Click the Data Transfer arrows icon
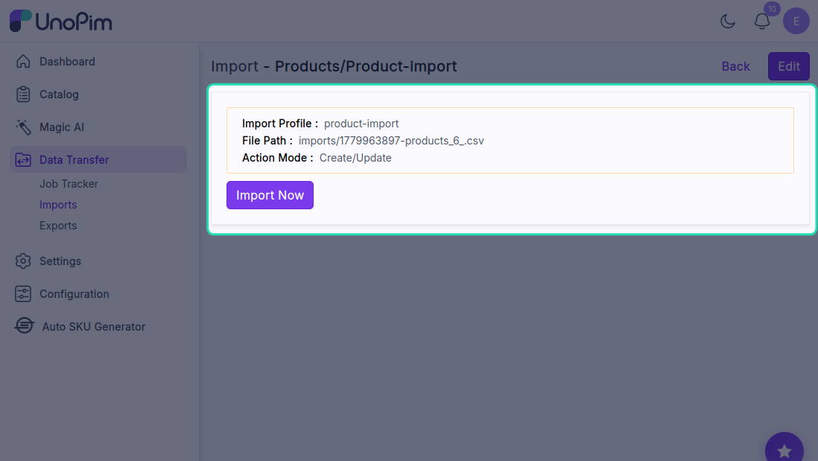818x461 pixels. coord(23,160)
